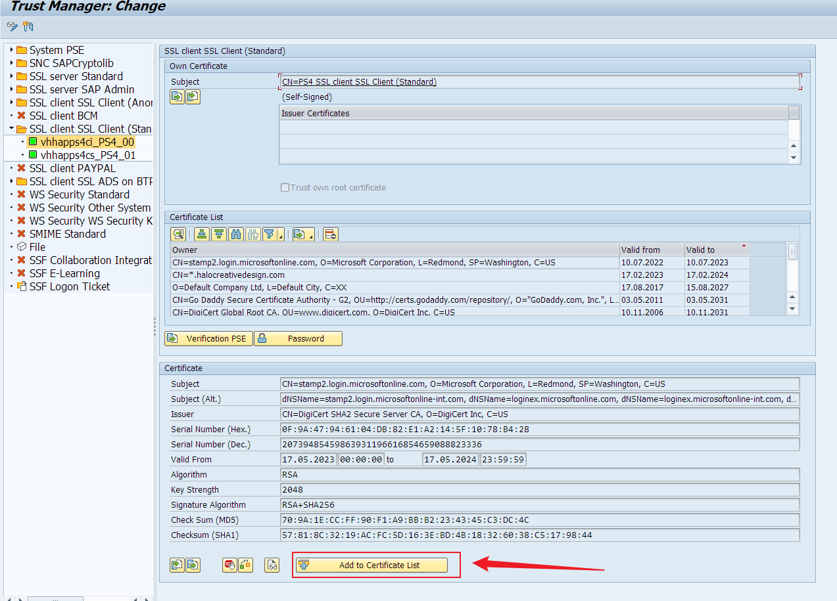Click the Details magnifier icon in Certificate List

(178, 234)
